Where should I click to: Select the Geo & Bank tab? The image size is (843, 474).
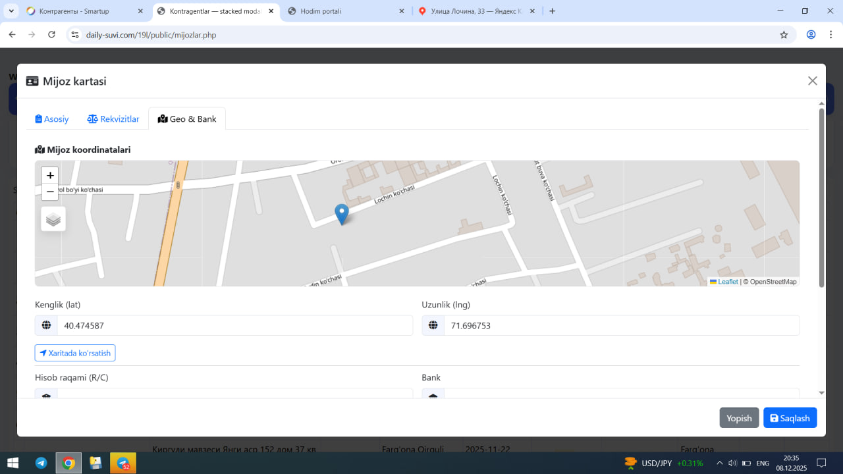[187, 119]
